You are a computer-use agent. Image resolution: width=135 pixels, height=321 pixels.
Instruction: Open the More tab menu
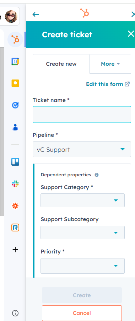click(x=110, y=64)
